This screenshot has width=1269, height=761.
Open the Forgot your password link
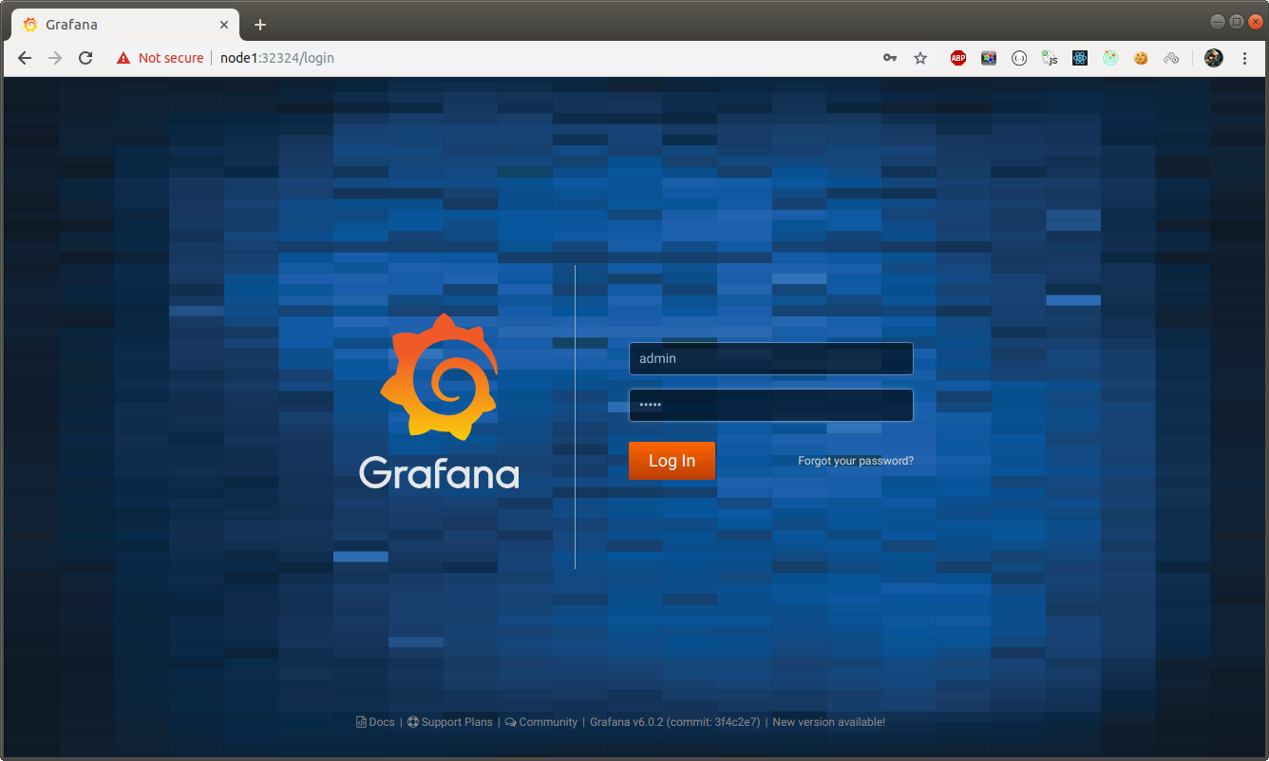pos(856,461)
